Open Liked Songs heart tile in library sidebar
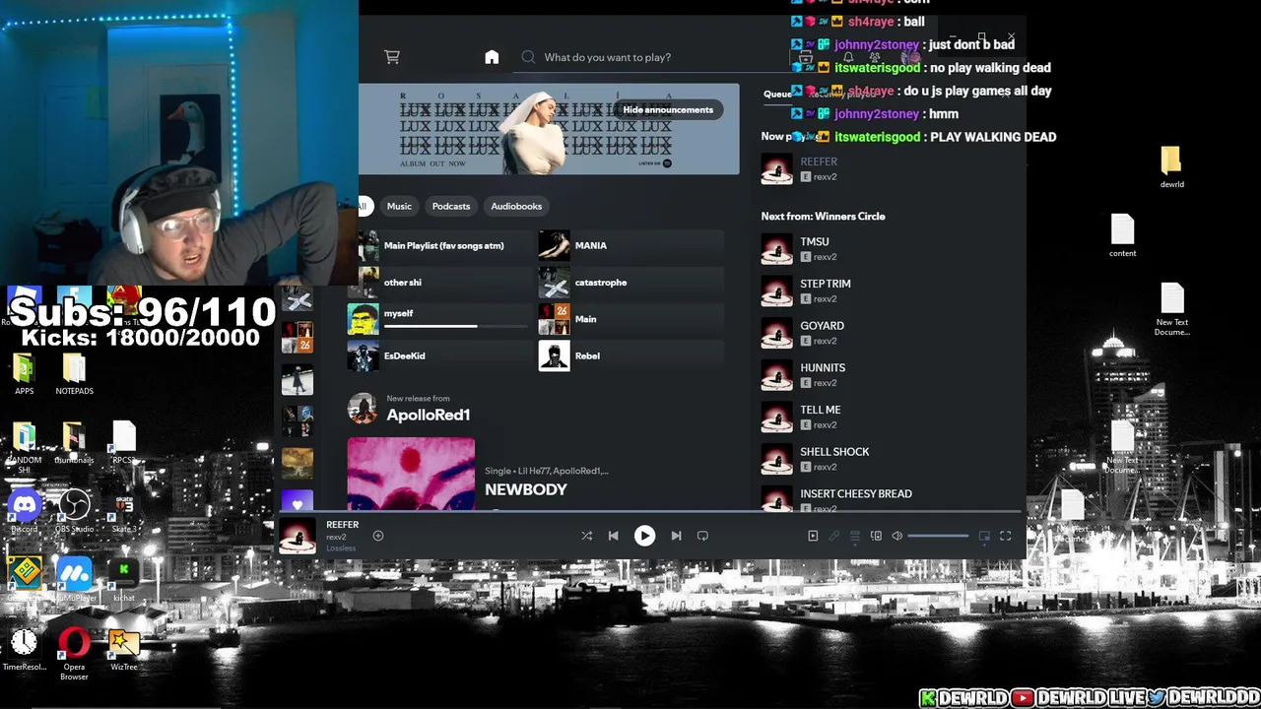Screen dimensions: 1261x709 [x=298, y=502]
